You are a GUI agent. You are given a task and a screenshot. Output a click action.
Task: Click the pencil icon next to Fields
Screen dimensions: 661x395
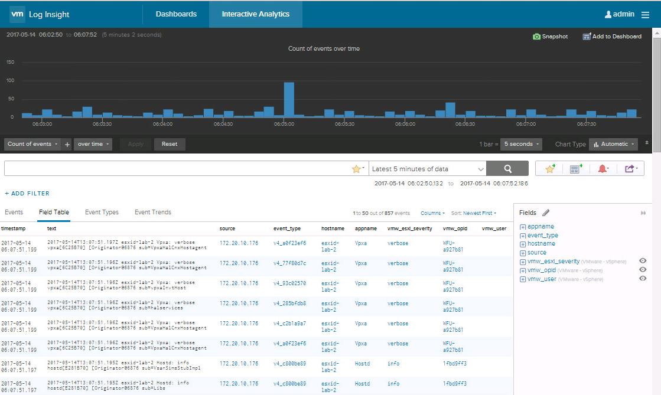point(546,213)
